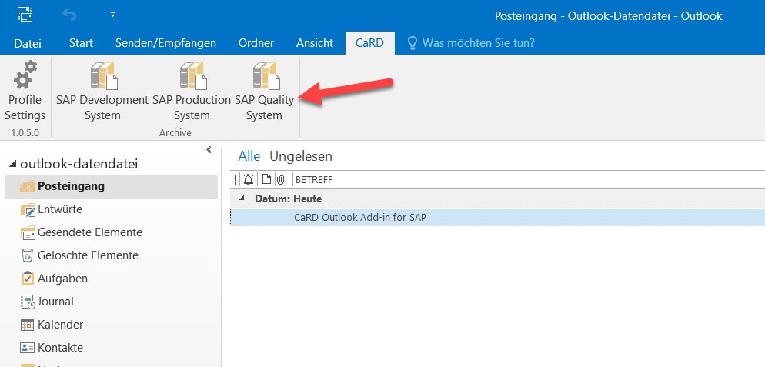The height and width of the screenshot is (367, 765).
Task: Click the lightbulb Tell Me icon
Action: [413, 43]
